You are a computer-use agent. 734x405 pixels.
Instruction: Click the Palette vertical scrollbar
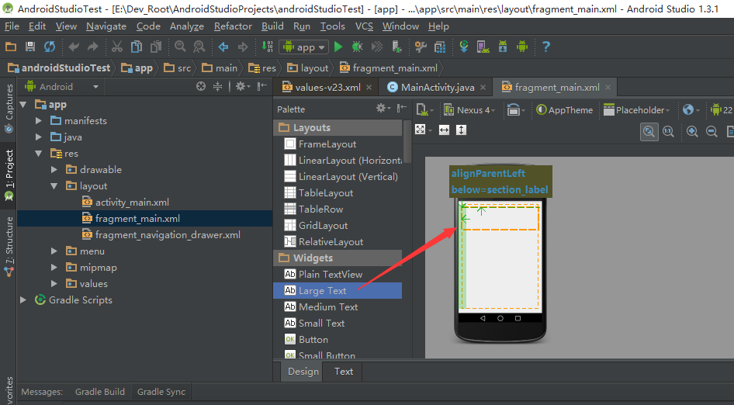click(407, 144)
